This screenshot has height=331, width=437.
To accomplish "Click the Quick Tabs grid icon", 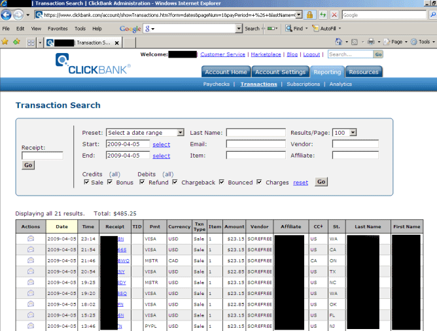I will click(x=31, y=43).
